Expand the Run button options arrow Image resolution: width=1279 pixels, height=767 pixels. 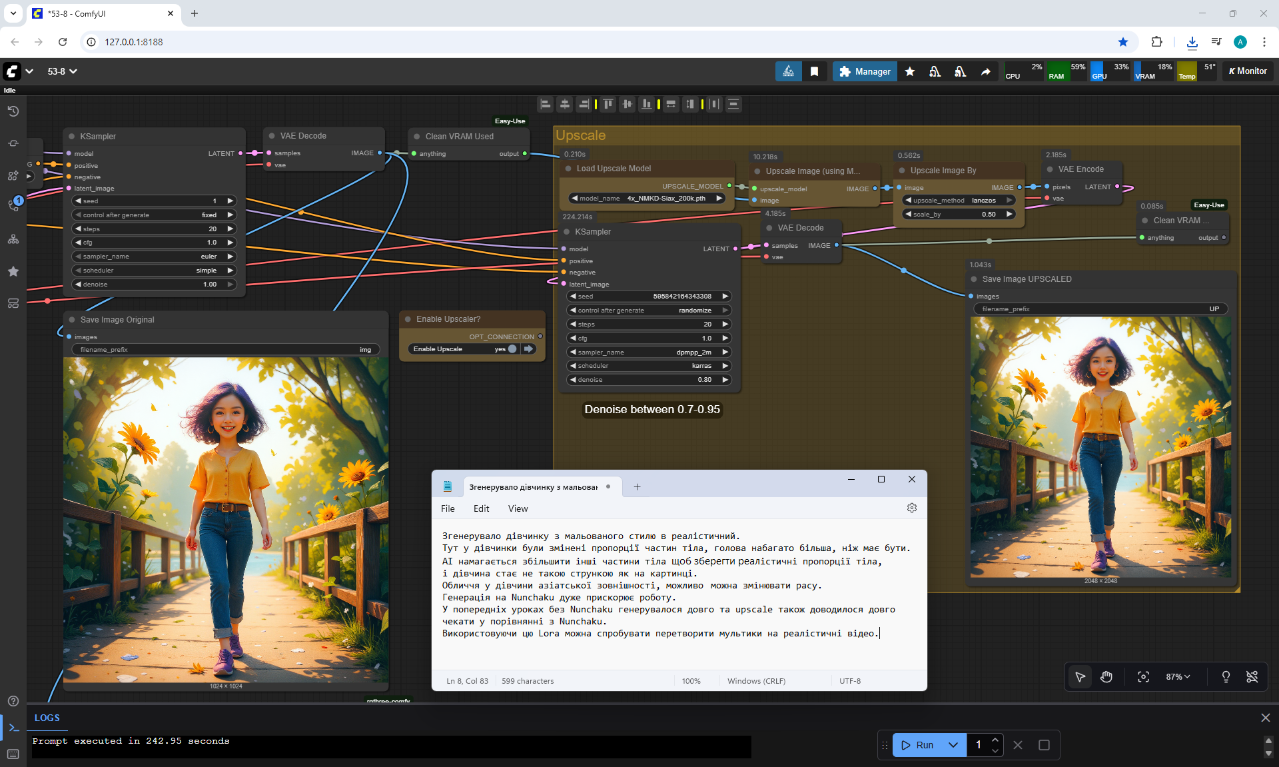click(953, 745)
